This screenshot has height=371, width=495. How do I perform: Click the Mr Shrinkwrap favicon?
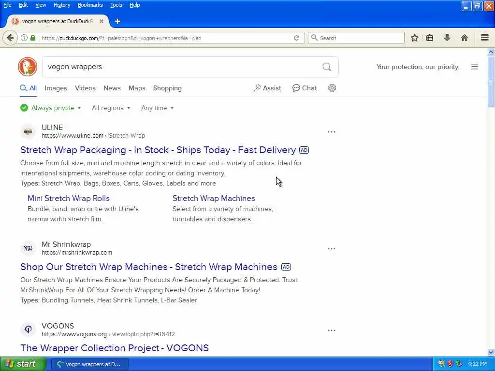pyautogui.click(x=28, y=248)
